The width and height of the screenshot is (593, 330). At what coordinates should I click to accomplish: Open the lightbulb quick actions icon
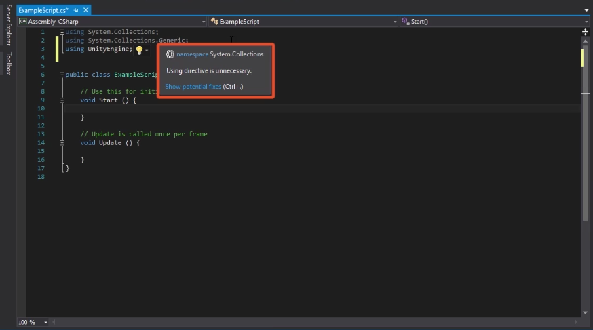[139, 50]
